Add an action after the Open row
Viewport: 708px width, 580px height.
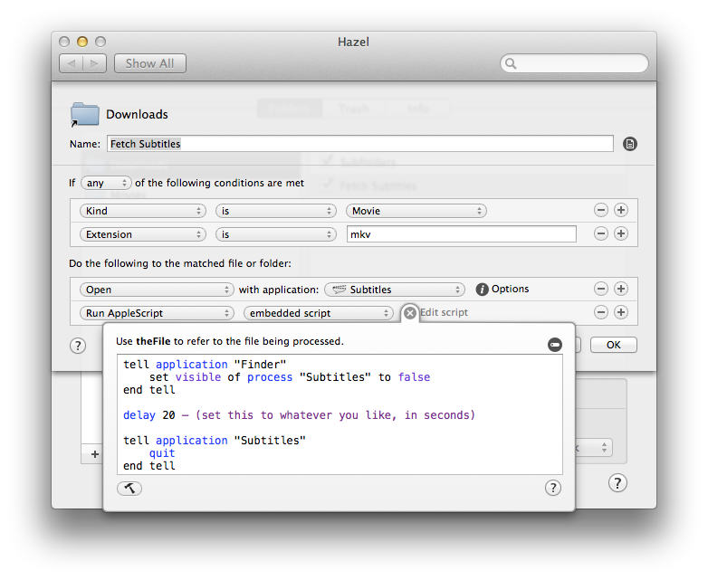pos(621,289)
